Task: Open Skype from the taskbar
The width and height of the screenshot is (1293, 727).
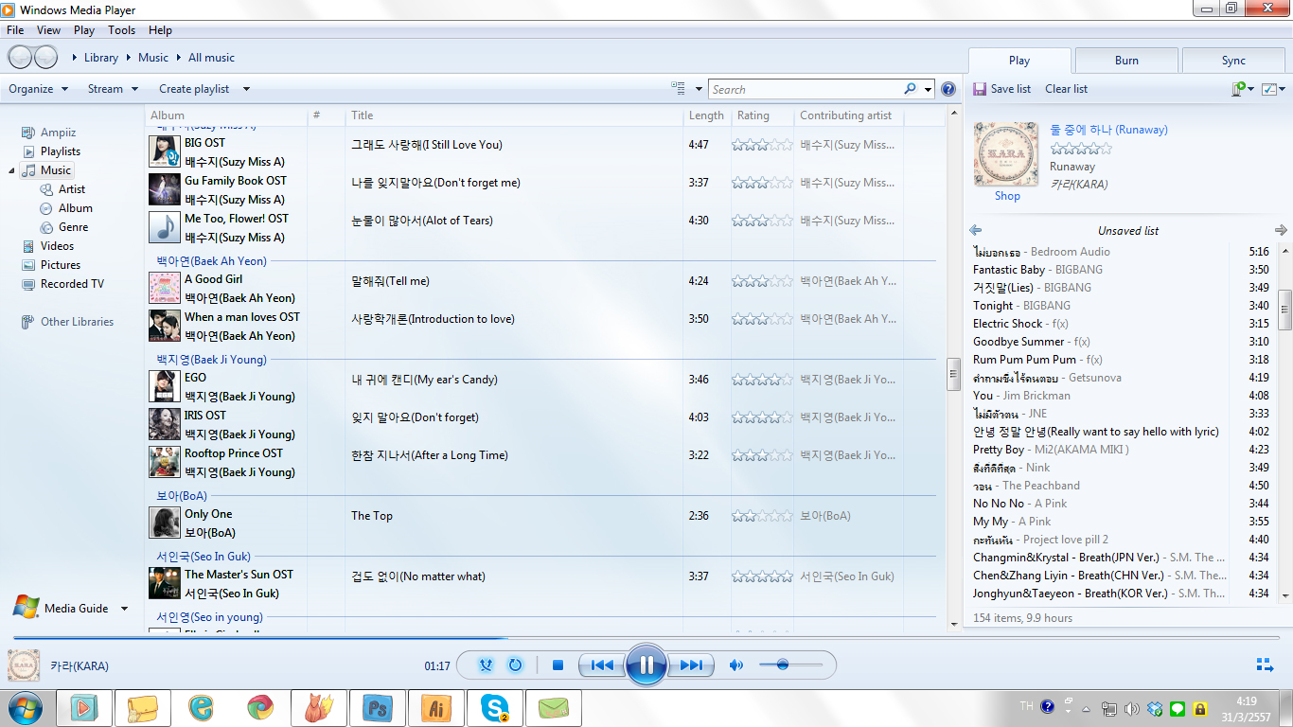Action: coord(495,708)
